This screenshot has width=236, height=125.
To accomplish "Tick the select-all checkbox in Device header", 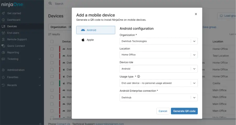I will [x=52, y=42].
